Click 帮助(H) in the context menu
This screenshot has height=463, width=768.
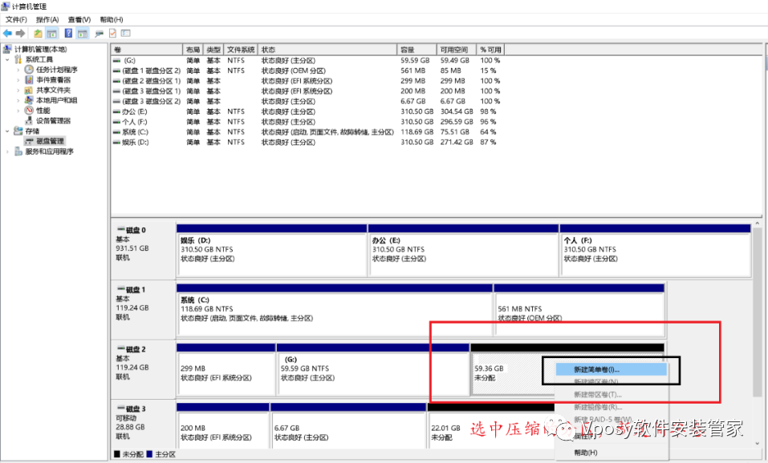coord(585,453)
